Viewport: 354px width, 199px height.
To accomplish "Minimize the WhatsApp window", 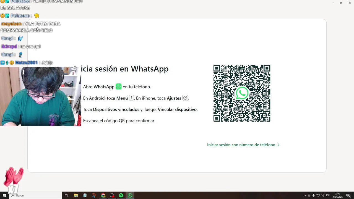I will coord(332,3).
